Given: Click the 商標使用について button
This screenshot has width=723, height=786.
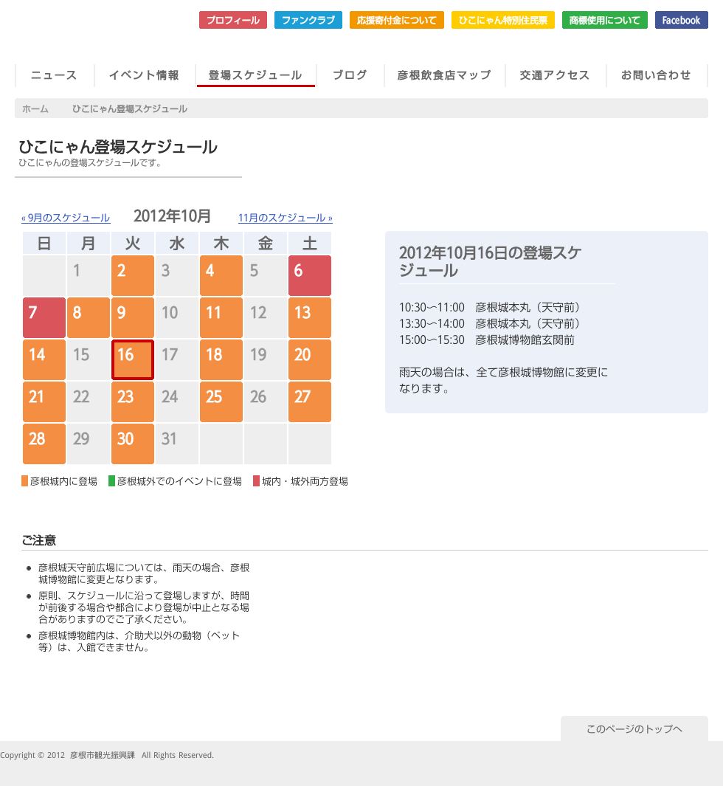Looking at the screenshot, I should click(x=604, y=20).
